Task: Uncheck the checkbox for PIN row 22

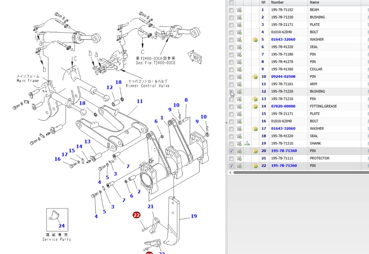Action: tap(231, 166)
